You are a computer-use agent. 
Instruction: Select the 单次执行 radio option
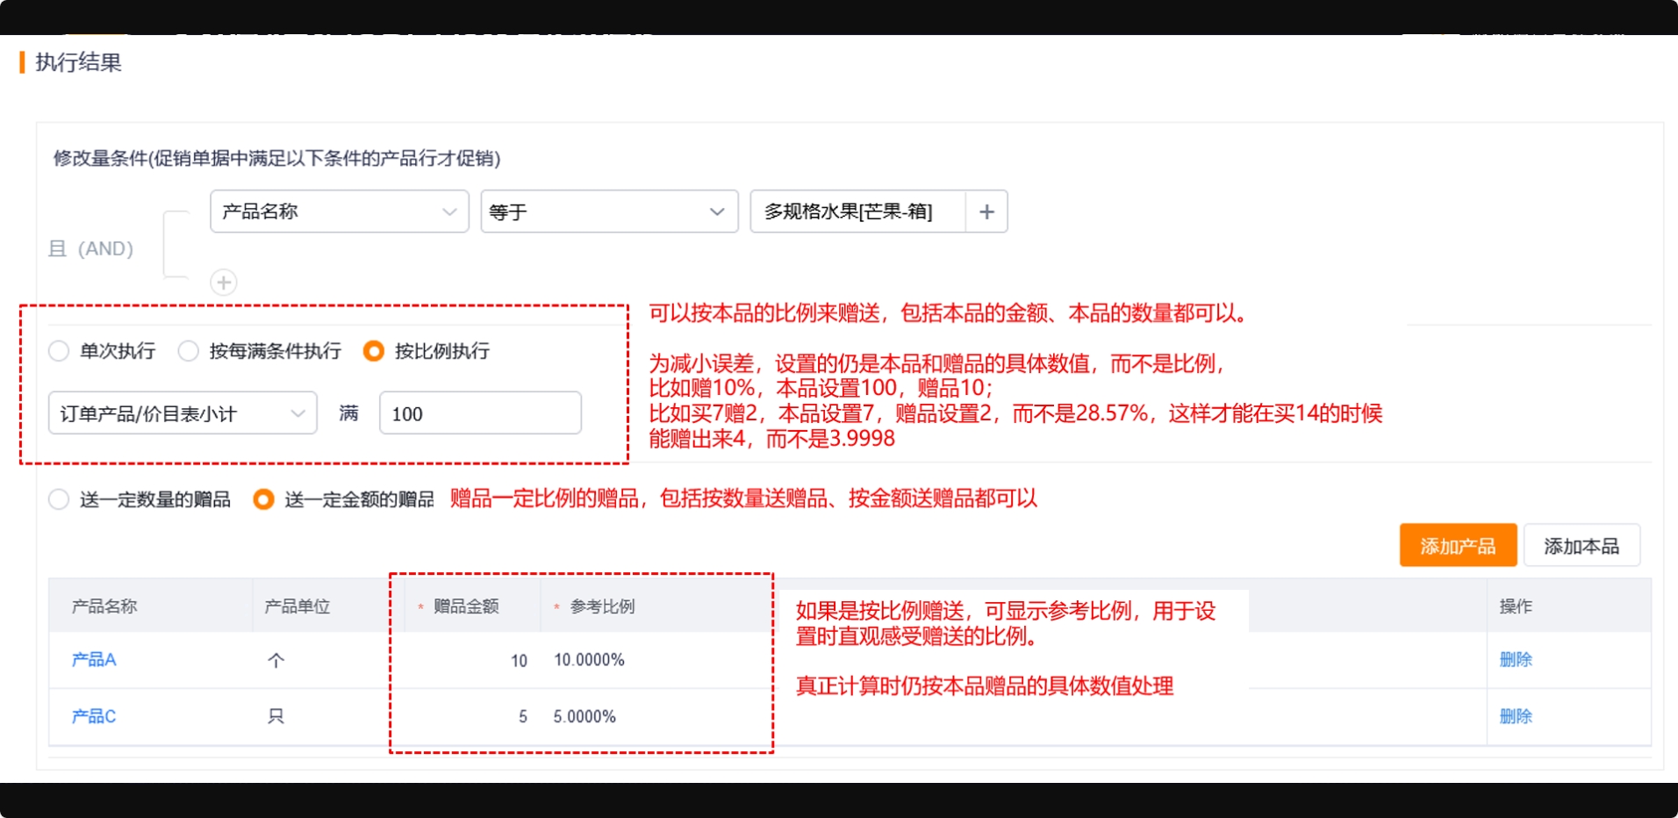pyautogui.click(x=59, y=351)
